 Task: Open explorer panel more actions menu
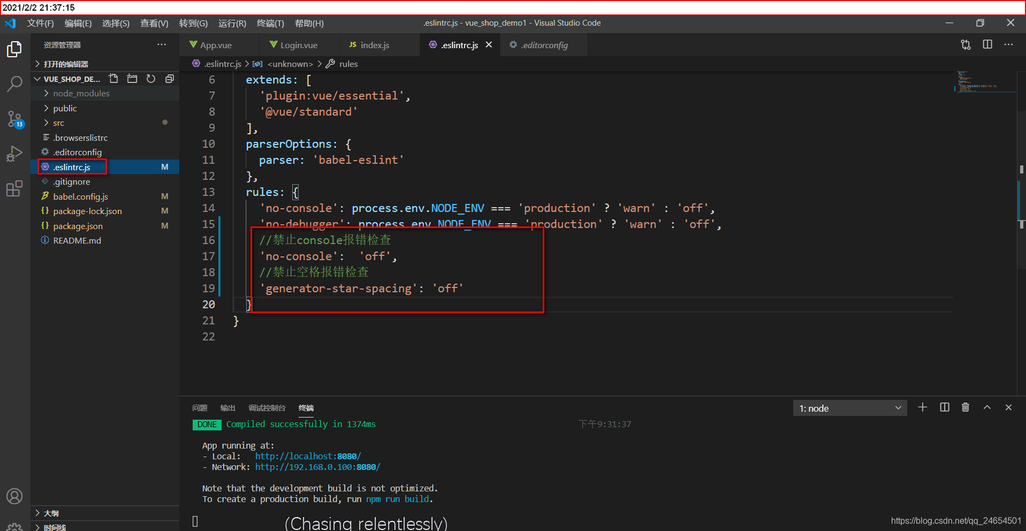[x=162, y=45]
